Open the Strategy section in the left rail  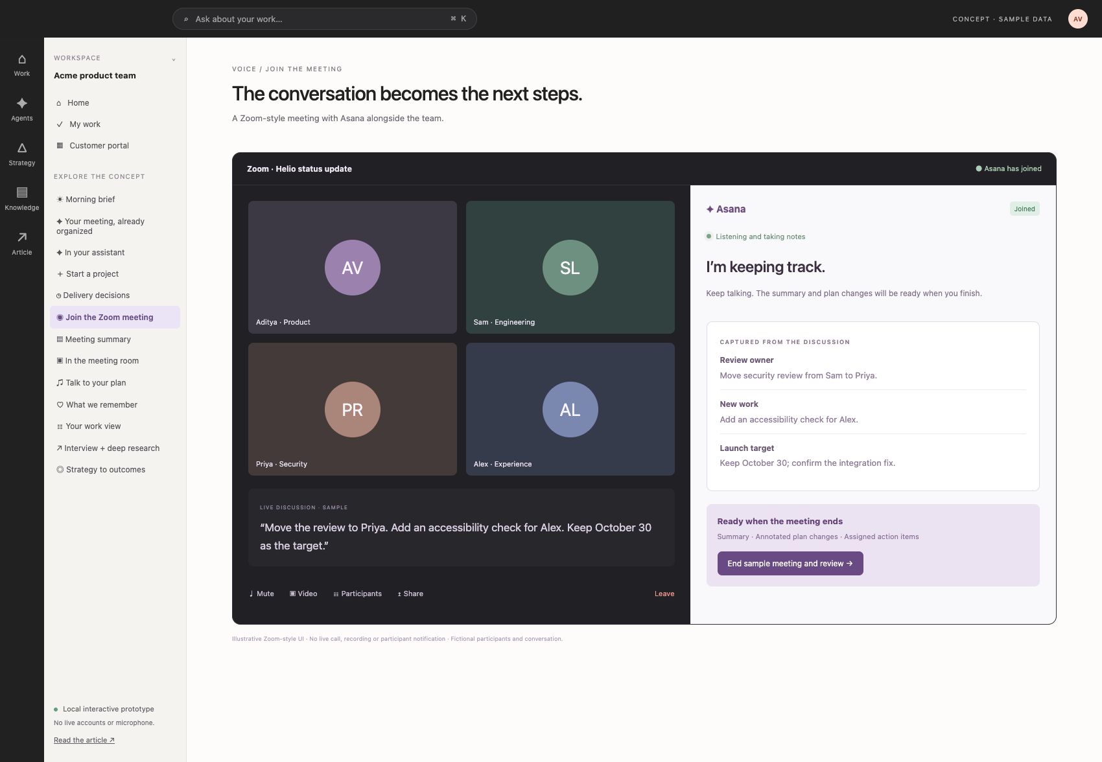click(21, 155)
